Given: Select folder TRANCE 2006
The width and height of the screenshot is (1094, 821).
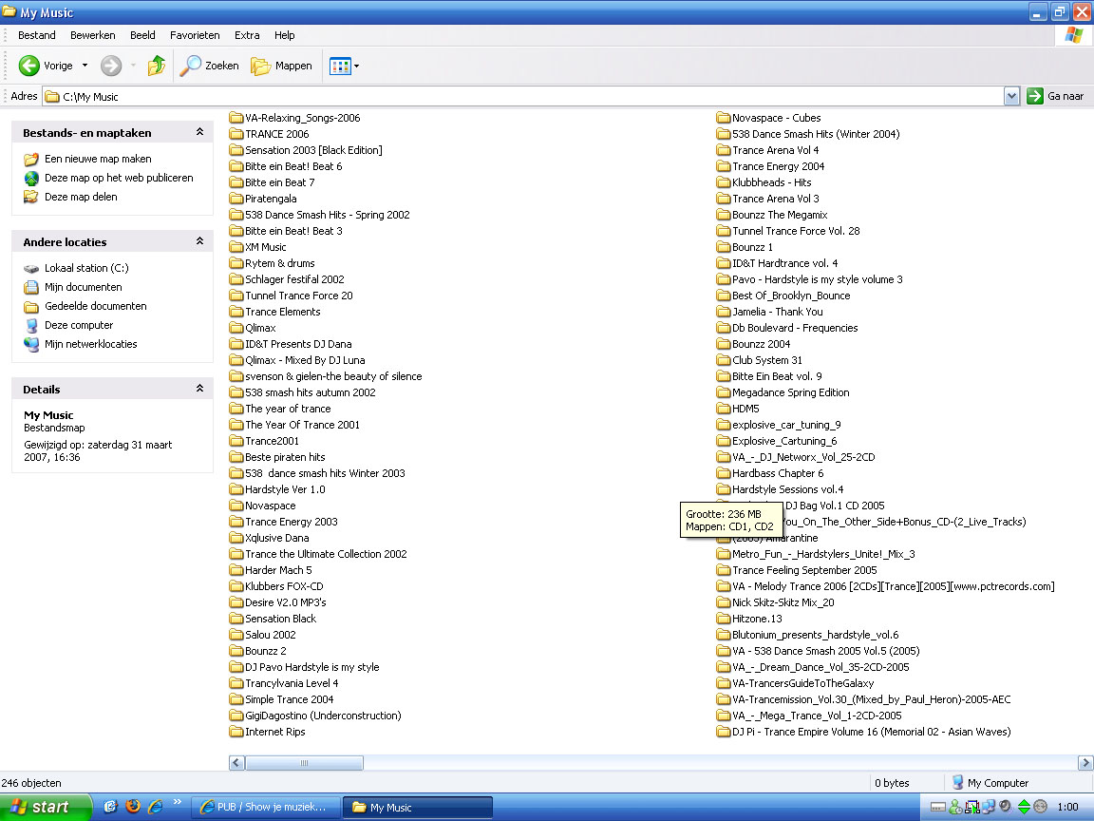Looking at the screenshot, I should [x=270, y=134].
